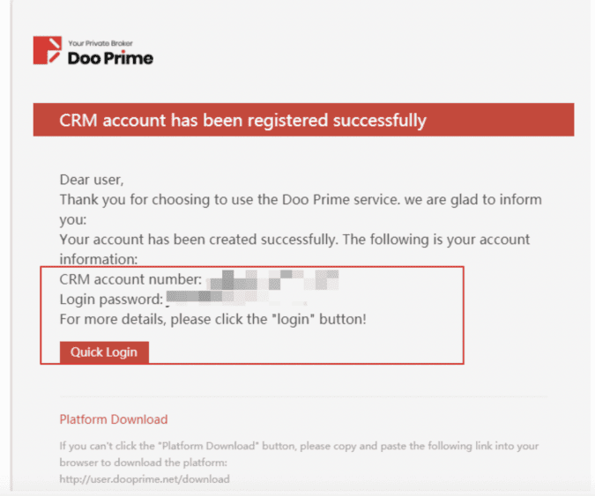Screen dimensions: 595x496
Task: Click the standalone 'you:' text line
Action: point(73,220)
